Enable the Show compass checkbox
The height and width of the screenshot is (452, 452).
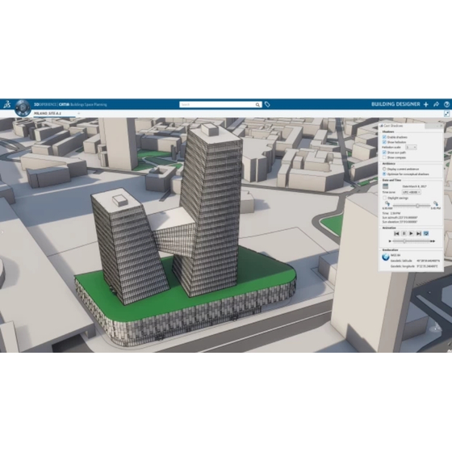(384, 157)
